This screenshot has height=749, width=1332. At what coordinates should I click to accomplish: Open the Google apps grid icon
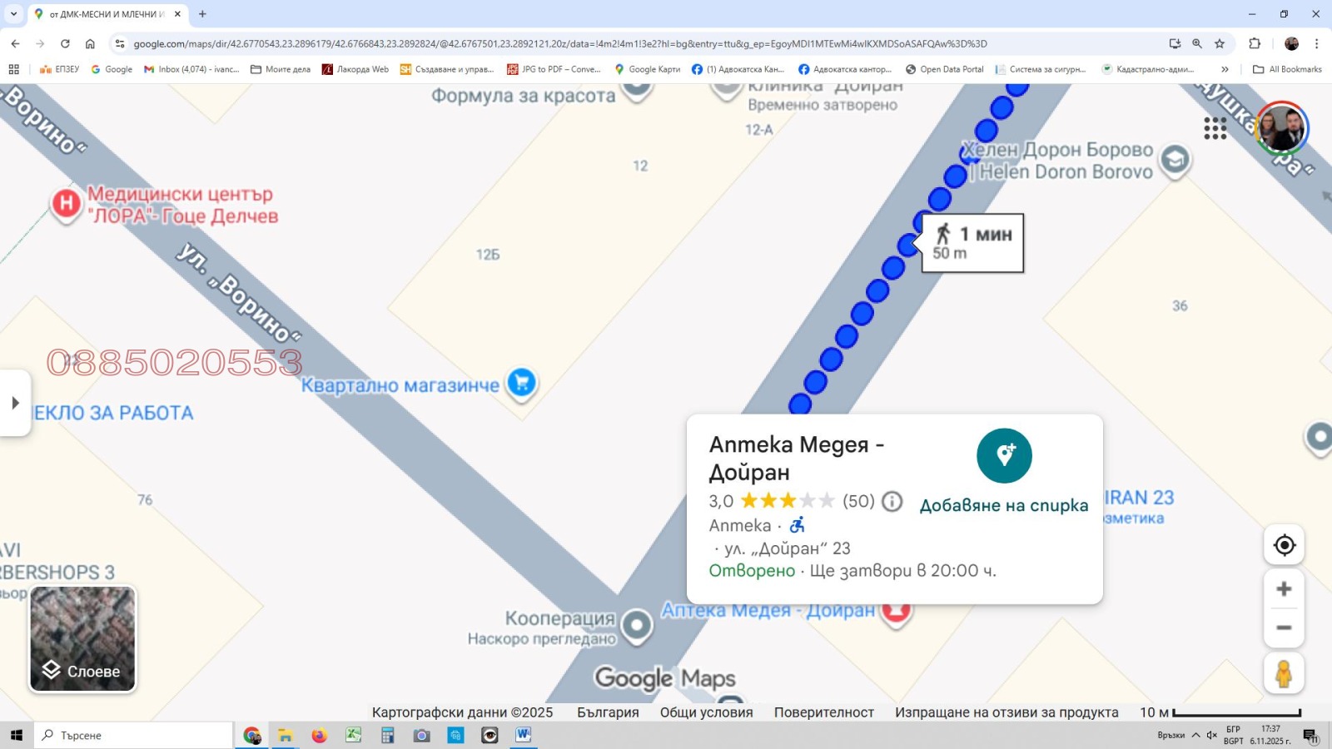[x=1215, y=128]
